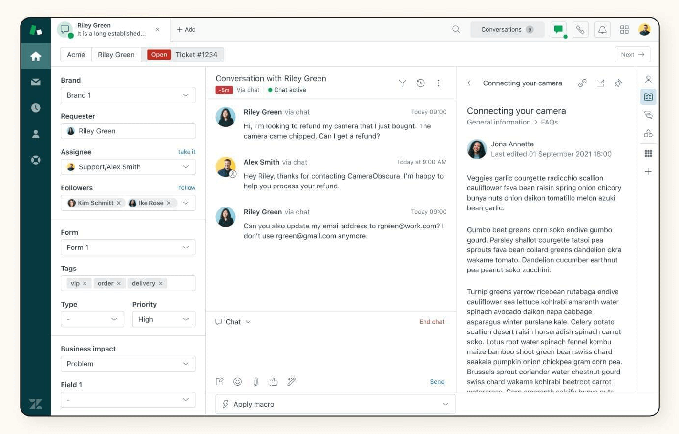The height and width of the screenshot is (434, 679).
Task: Remove Ike Rose from followers
Action: (x=169, y=203)
